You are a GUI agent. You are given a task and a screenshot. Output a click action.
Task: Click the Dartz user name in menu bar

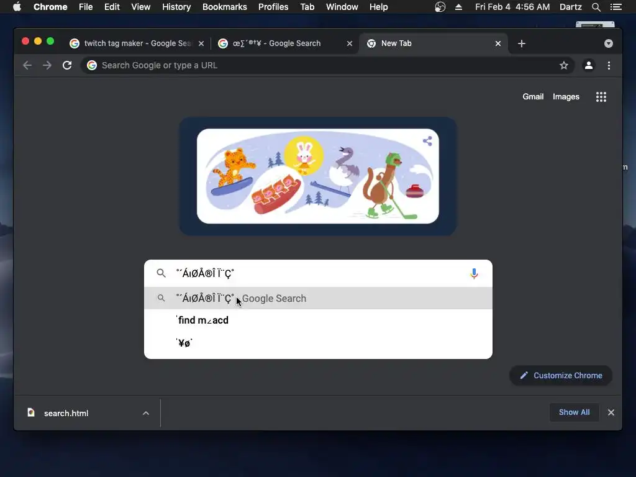pyautogui.click(x=571, y=7)
